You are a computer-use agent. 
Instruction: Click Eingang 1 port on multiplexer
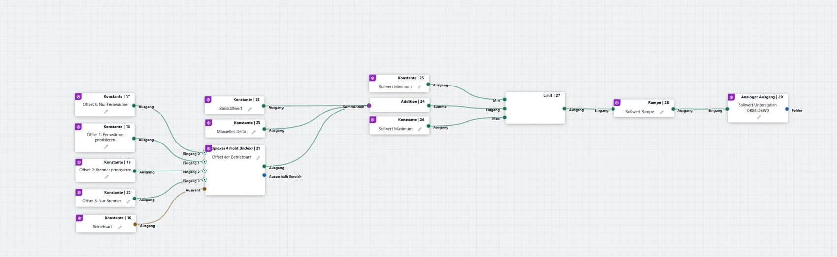[x=204, y=162]
